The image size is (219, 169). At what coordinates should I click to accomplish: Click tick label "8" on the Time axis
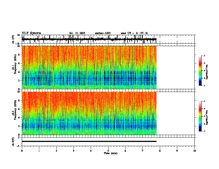160,151
